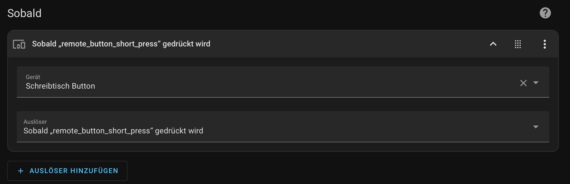Select the trigger header title text
The height and width of the screenshot is (184, 570).
coord(121,44)
